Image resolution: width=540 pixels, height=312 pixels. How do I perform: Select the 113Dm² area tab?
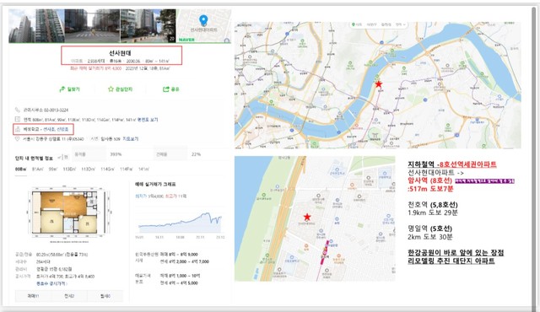point(88,169)
